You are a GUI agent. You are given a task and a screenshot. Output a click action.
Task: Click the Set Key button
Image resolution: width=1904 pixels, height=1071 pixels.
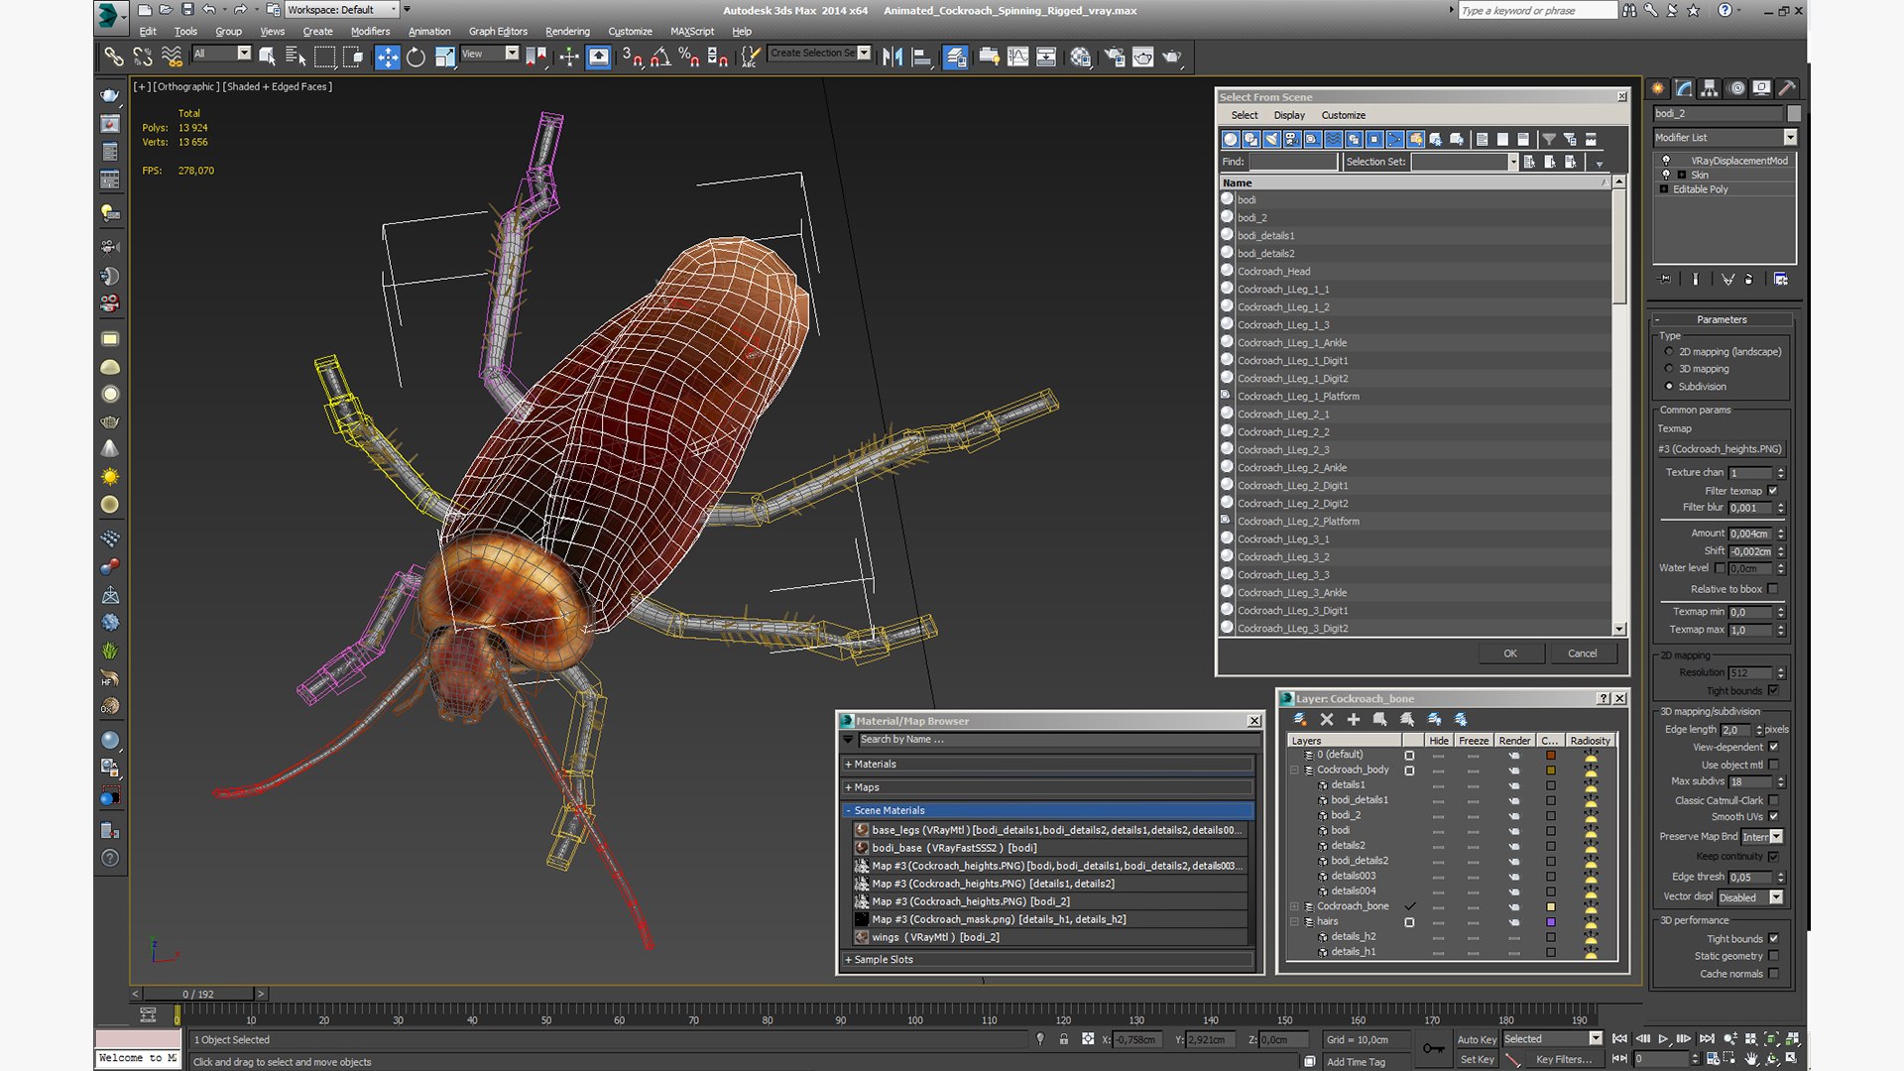tap(1477, 1059)
